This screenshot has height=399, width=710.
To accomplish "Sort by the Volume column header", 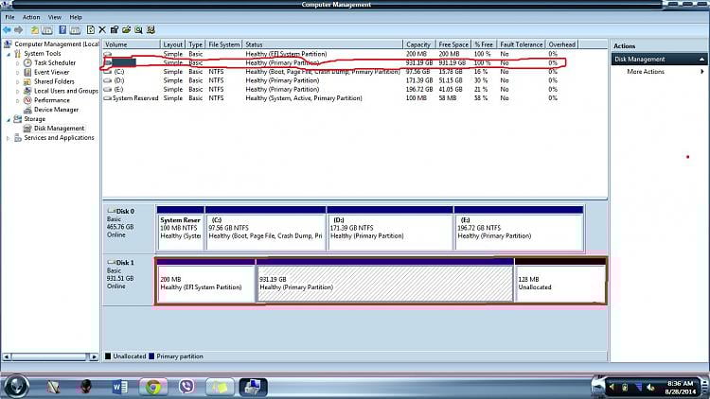I will (x=132, y=44).
